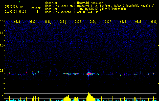Screen dimensions: 159x101
Task: Click the kHz axis unit label
Action: pos(2,20)
